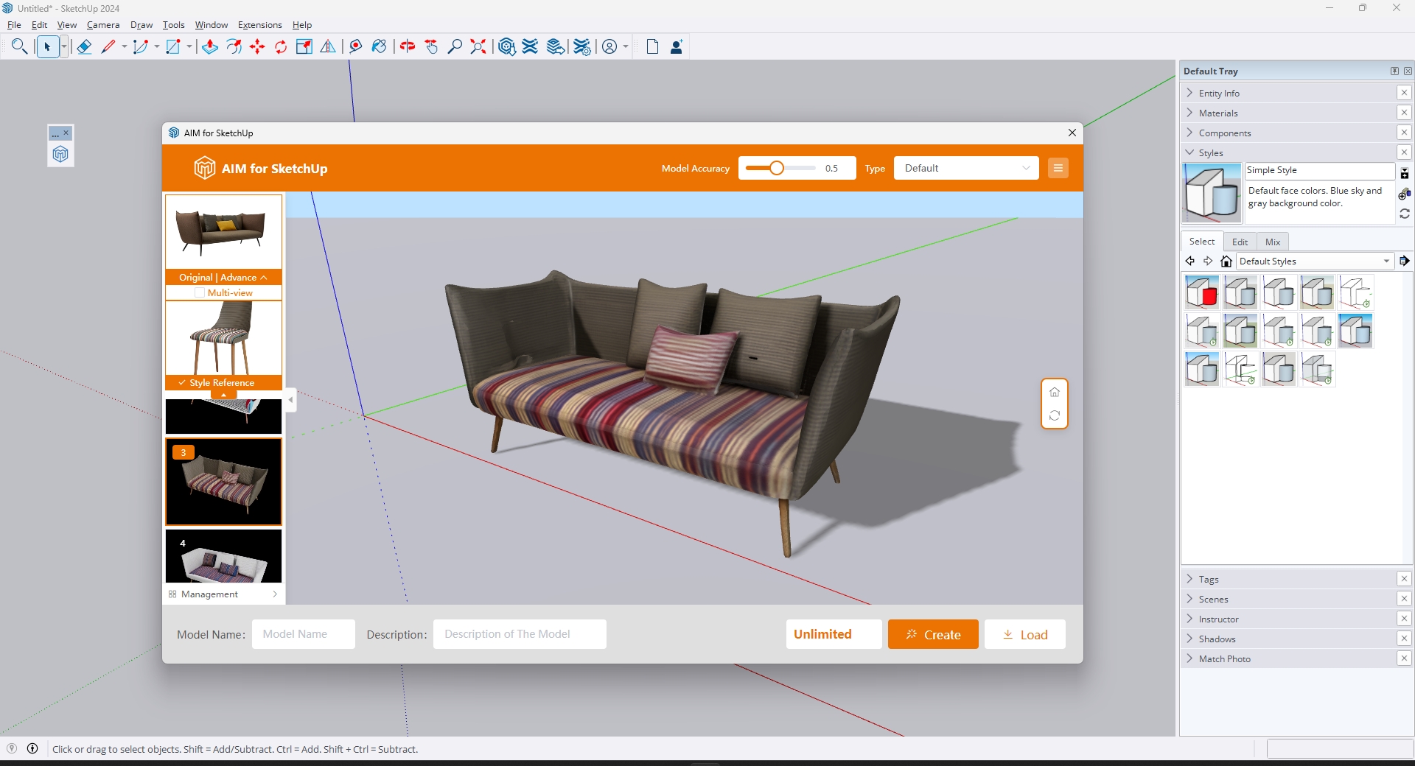Toggle the Style Reference checkmark
Image resolution: width=1415 pixels, height=766 pixels.
tap(182, 383)
